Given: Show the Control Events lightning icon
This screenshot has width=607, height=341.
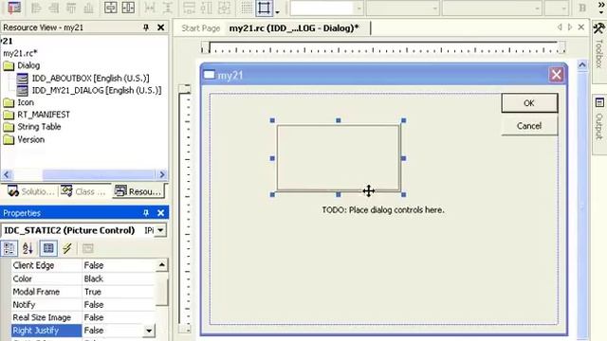Looking at the screenshot, I should pos(67,248).
